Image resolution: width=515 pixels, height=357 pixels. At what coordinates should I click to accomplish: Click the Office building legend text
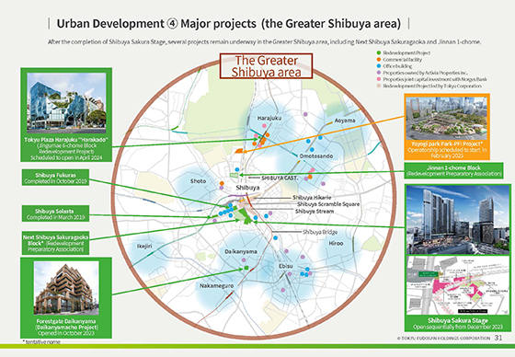(x=397, y=66)
